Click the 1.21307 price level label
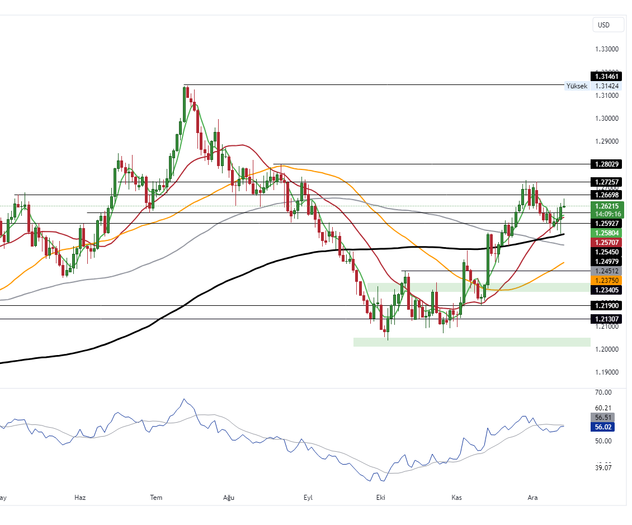The height and width of the screenshot is (525, 632). 606,319
